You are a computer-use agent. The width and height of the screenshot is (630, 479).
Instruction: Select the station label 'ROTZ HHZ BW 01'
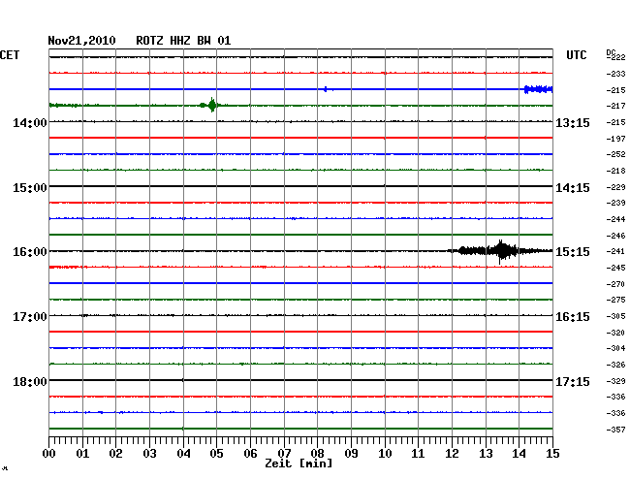(183, 41)
